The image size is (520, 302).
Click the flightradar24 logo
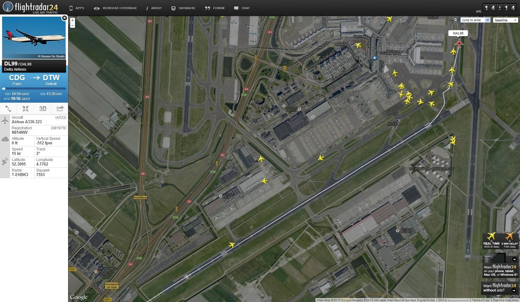coord(30,8)
